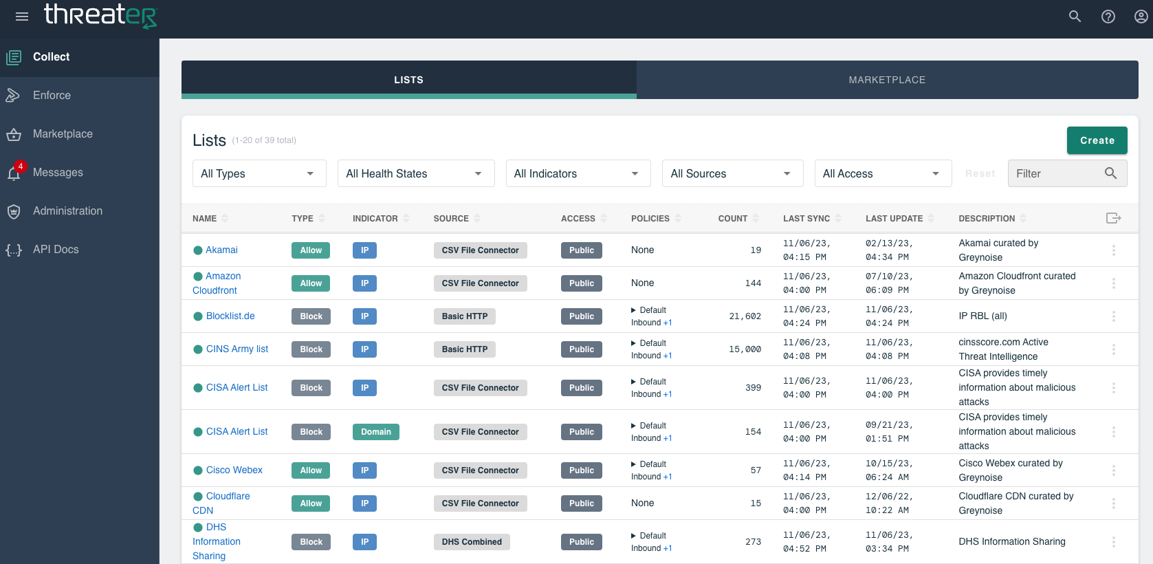Click the '1-20 of 39 total' text
Screen dimensions: 1153x564
pyautogui.click(x=264, y=140)
